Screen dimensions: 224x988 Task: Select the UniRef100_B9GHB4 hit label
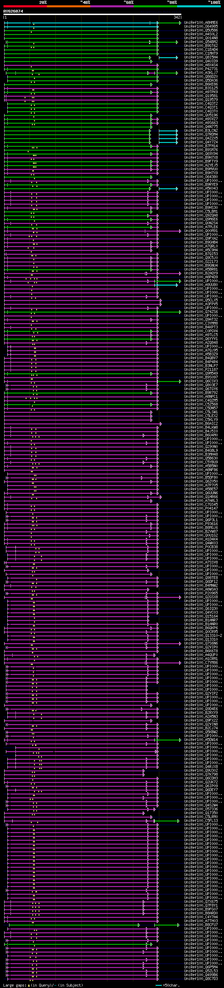click(x=201, y=243)
